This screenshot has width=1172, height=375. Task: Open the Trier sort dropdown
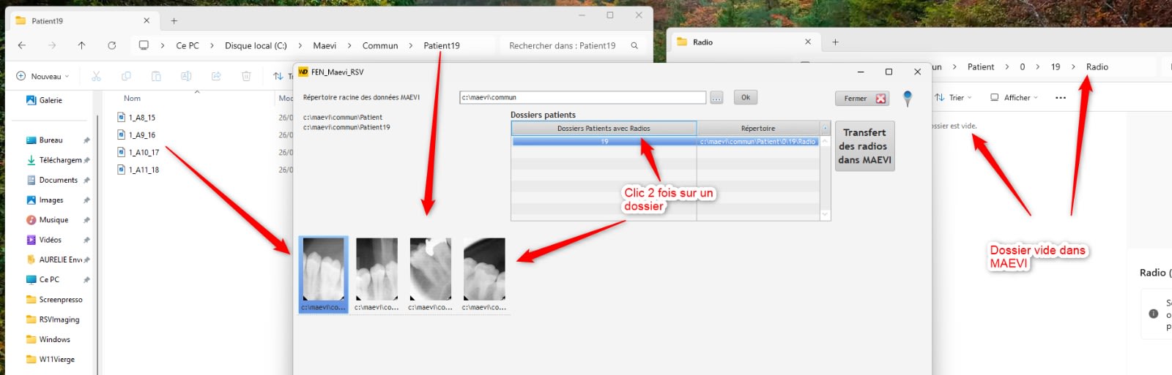point(953,98)
